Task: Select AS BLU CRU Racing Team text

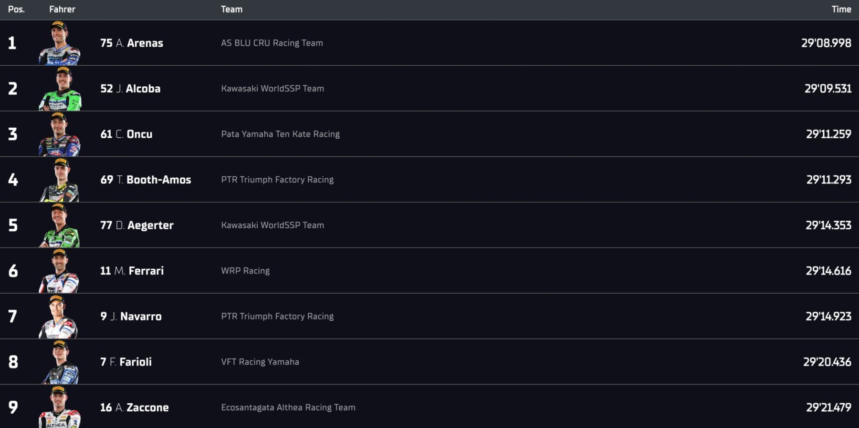Action: point(272,43)
